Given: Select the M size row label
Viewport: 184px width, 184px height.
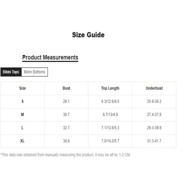Looking at the screenshot, I should coord(22,114).
